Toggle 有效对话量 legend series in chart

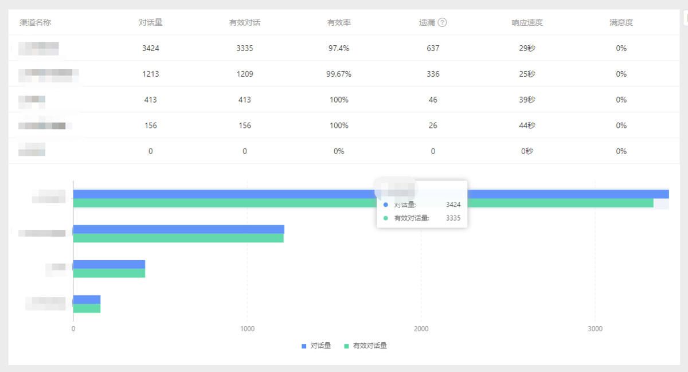tap(365, 346)
